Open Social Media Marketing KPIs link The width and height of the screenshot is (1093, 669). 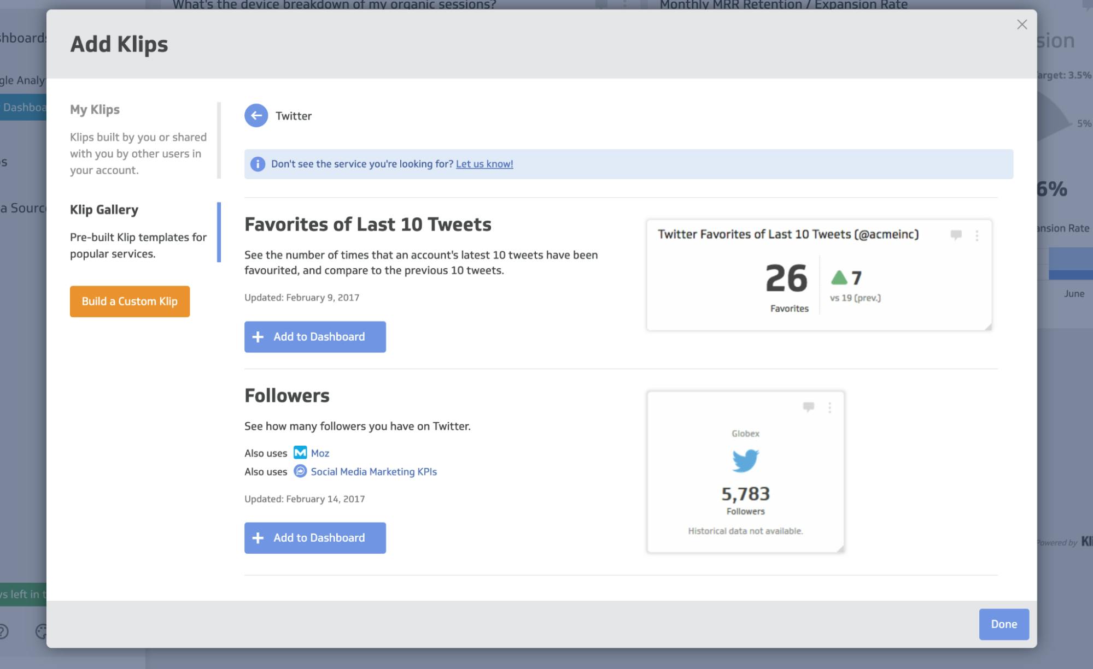click(x=374, y=471)
